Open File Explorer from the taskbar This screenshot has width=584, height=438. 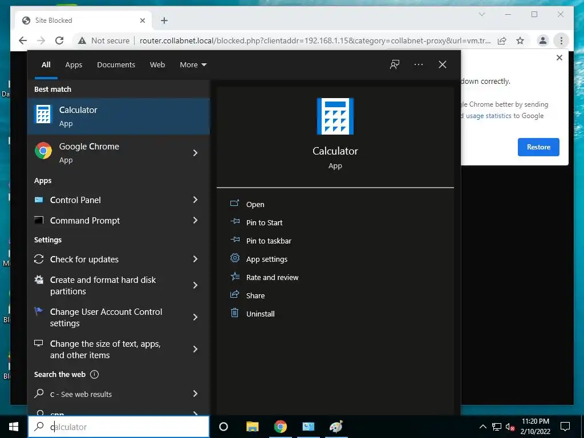(x=253, y=427)
